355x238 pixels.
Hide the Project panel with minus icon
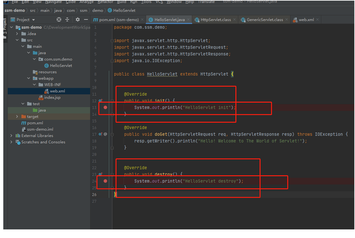(x=86, y=19)
